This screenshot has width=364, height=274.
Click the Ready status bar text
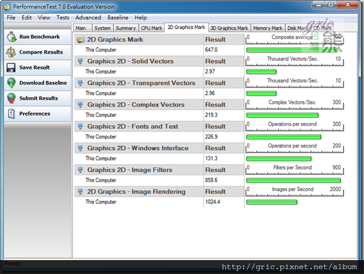coord(13,264)
